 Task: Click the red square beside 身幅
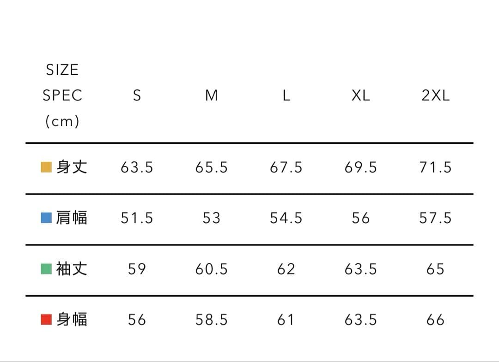click(46, 320)
